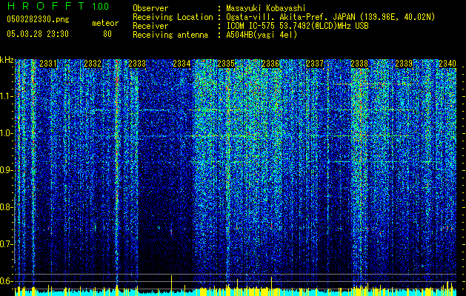Click the 2337 time marker
This screenshot has width=466, height=296.
coord(315,64)
